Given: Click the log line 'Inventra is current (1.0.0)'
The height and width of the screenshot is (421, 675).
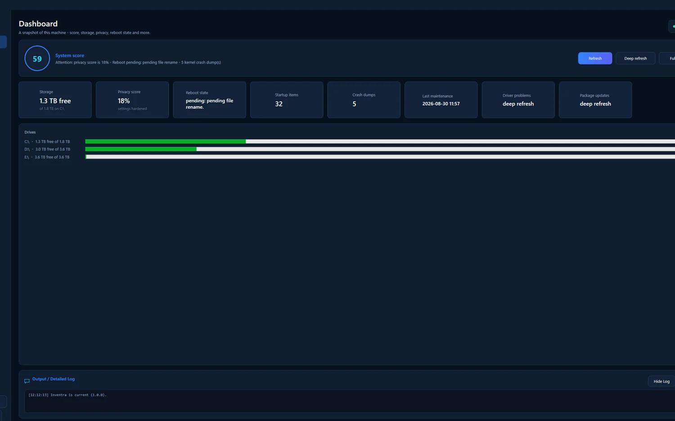Looking at the screenshot, I should click(x=67, y=395).
